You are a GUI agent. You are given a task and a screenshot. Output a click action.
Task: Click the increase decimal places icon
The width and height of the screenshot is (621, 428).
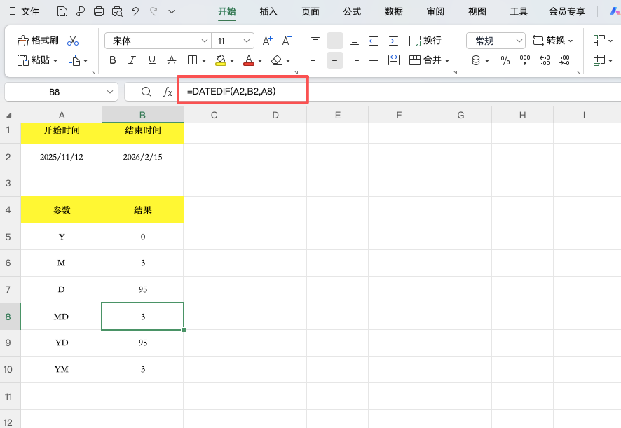(544, 61)
